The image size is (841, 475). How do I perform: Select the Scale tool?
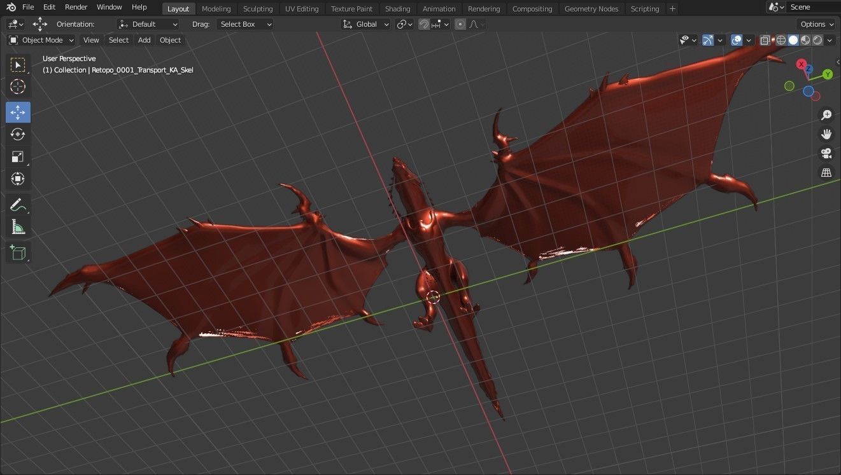tap(18, 156)
